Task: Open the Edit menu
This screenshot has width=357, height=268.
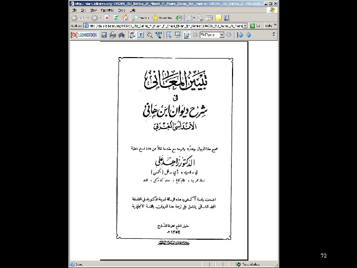Action: 83,10
